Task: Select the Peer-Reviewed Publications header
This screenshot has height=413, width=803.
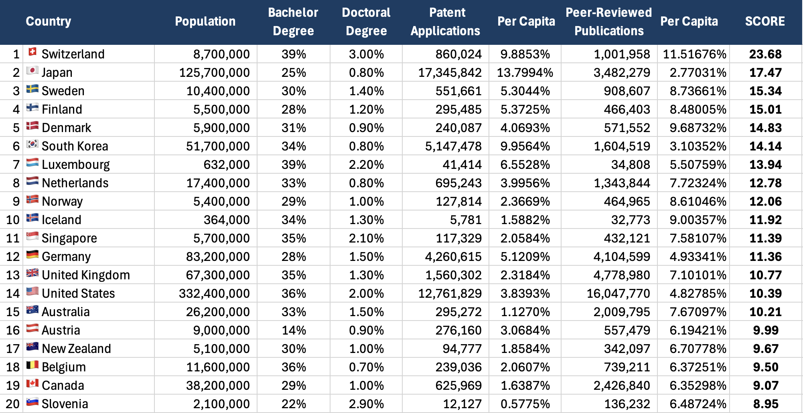Action: [608, 22]
